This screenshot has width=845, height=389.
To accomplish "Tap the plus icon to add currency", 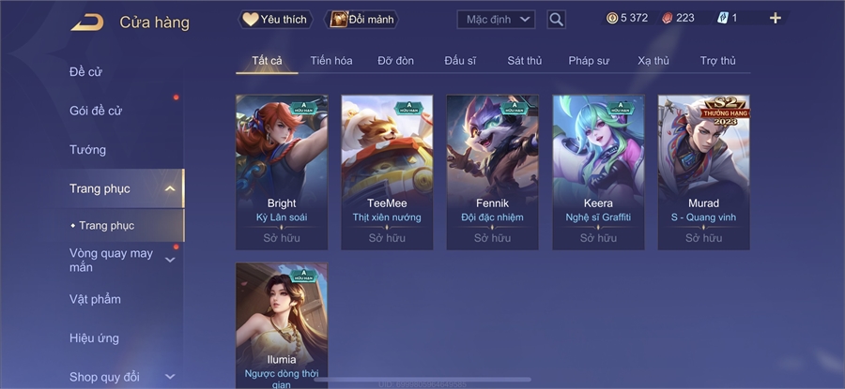I will 775,19.
